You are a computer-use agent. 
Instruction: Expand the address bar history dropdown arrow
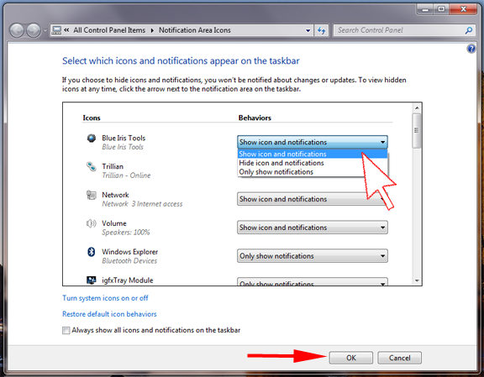coord(308,30)
